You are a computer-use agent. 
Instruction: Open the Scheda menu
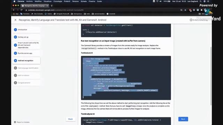[x=84, y=1]
